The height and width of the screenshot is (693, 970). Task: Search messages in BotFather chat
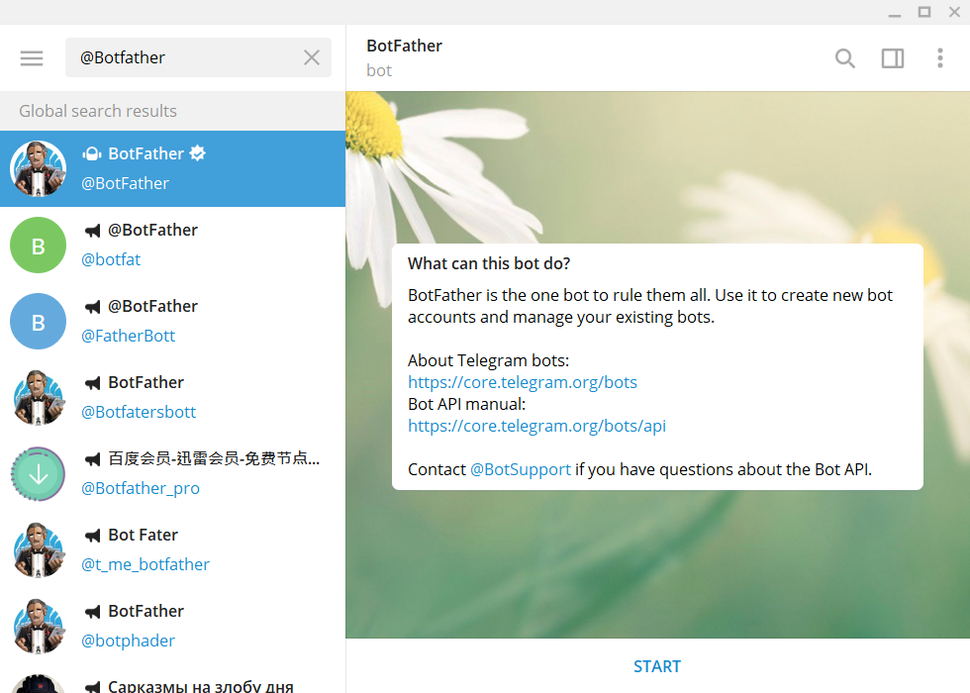pos(845,58)
